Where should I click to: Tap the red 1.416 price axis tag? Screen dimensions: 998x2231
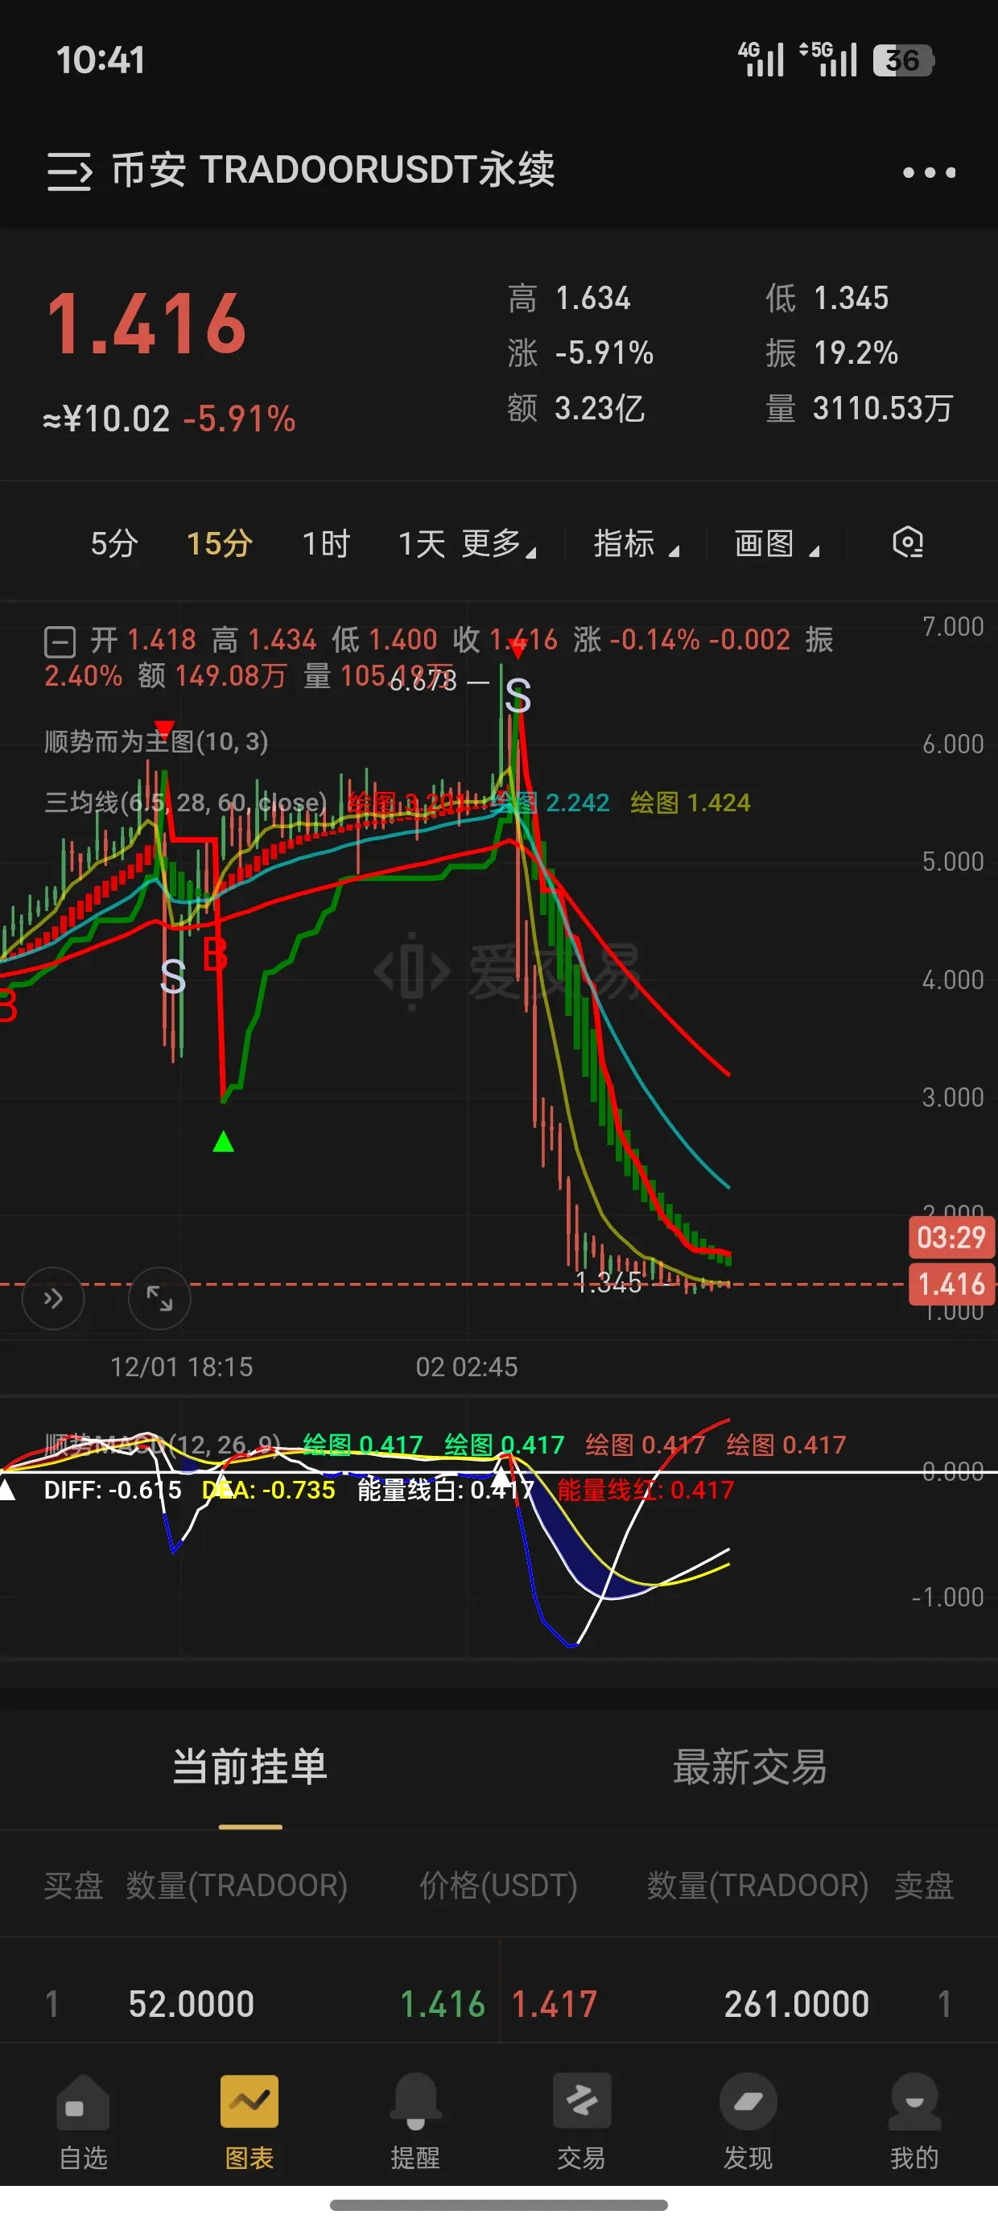(x=951, y=1285)
